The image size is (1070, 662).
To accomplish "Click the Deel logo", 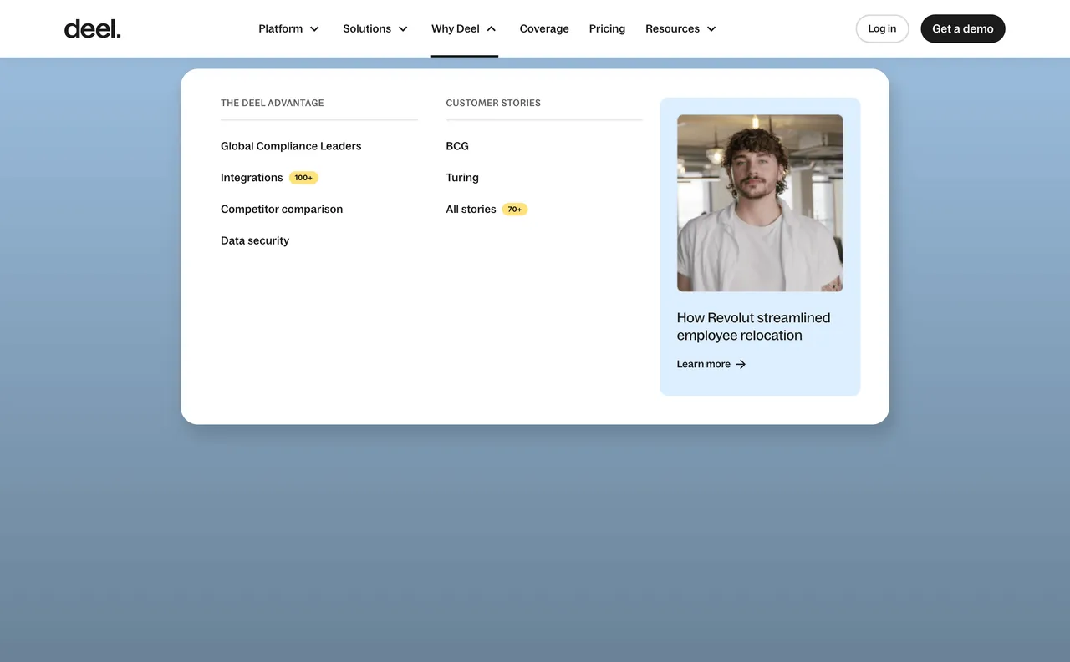I will tap(92, 28).
